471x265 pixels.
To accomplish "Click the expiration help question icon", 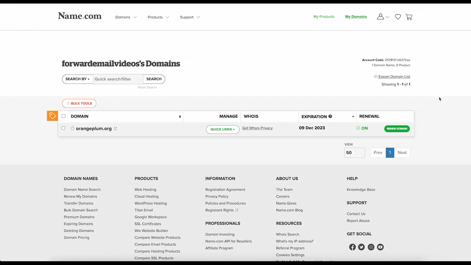I will coord(330,116).
